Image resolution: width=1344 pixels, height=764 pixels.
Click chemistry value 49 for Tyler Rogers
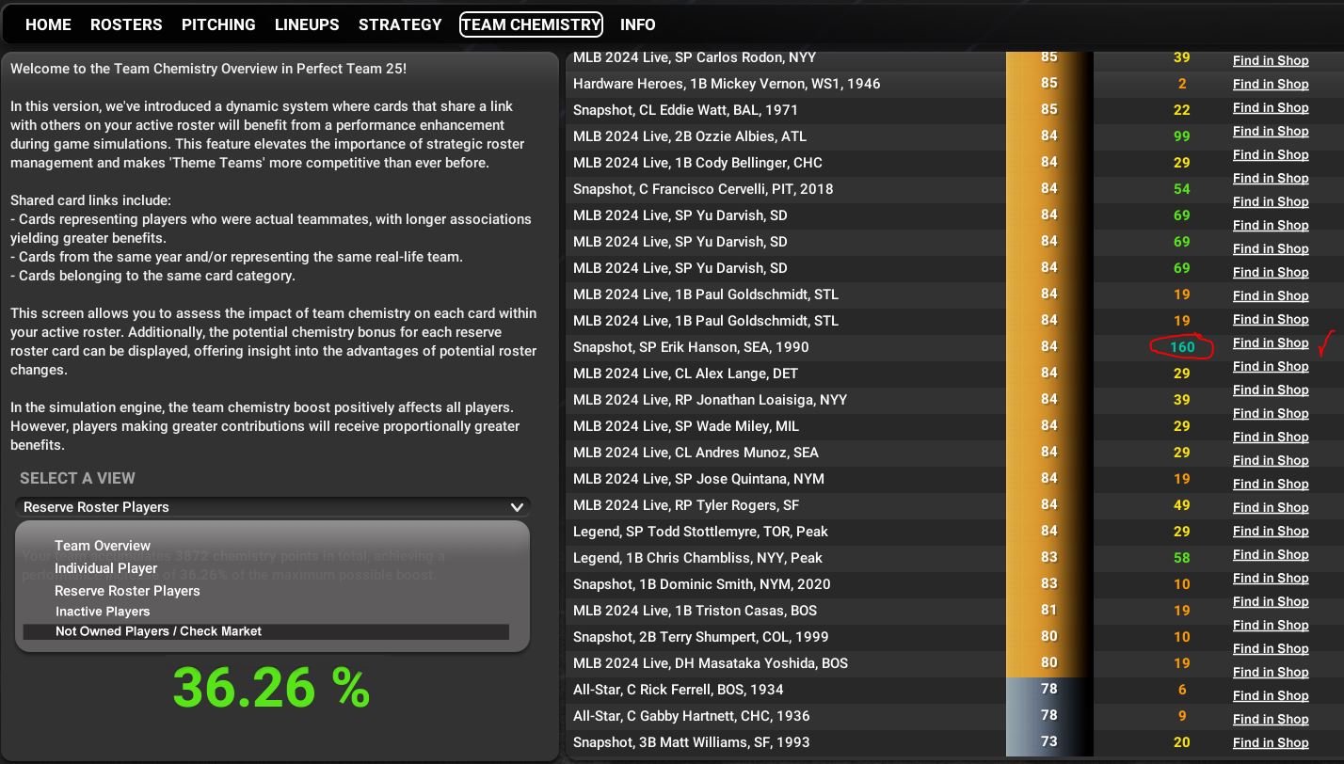(x=1182, y=505)
